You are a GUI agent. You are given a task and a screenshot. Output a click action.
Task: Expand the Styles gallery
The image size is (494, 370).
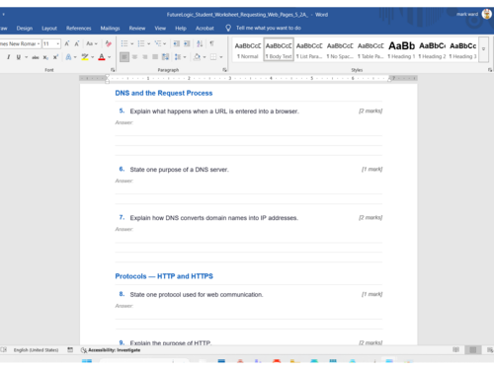click(x=483, y=49)
